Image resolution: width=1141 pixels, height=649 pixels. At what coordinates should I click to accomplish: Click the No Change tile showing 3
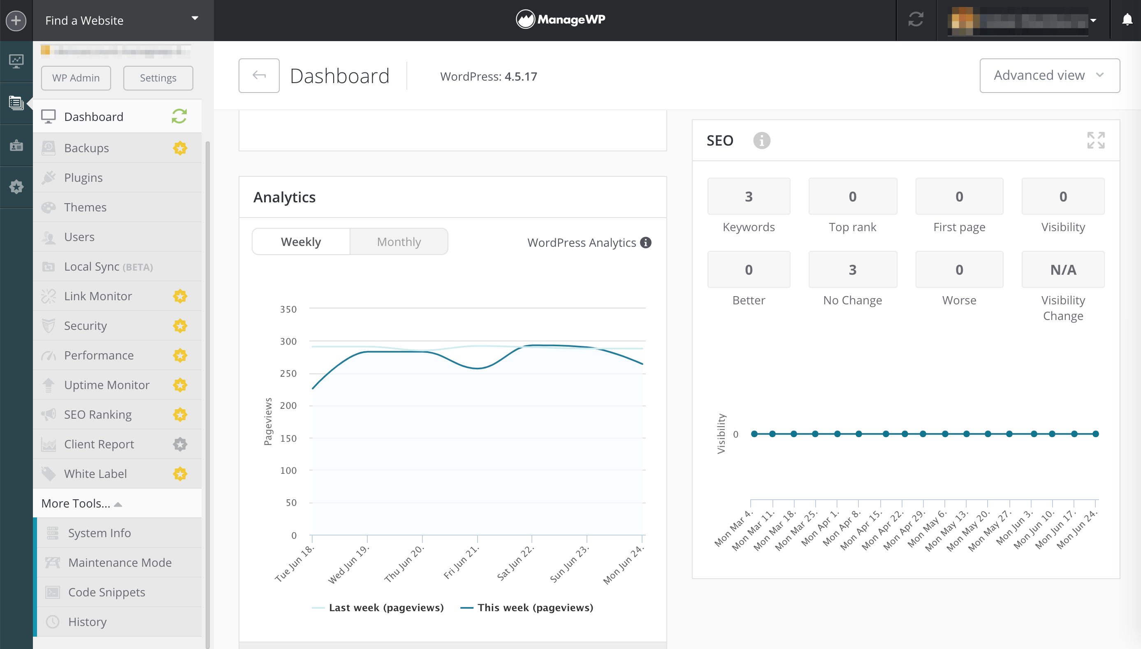coord(853,270)
